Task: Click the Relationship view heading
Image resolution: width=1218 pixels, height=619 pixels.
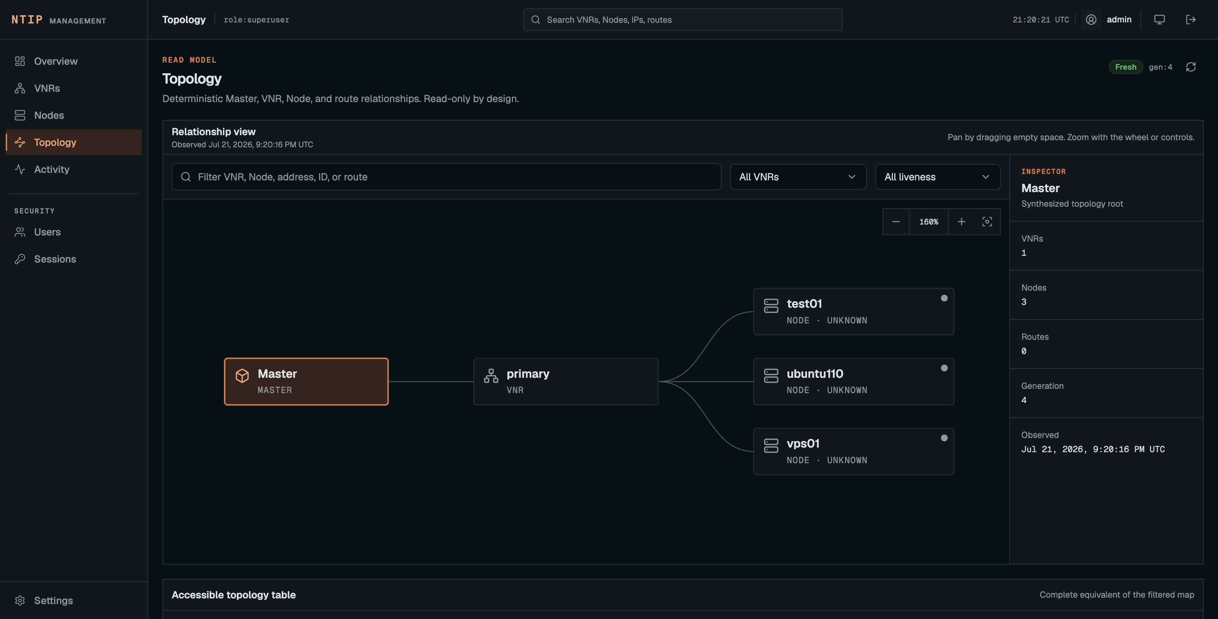Action: pos(213,132)
